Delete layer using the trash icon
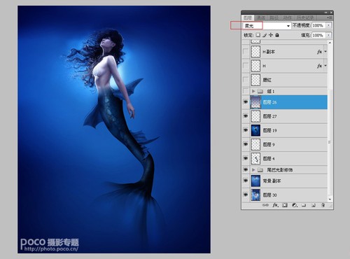The height and width of the screenshot is (259, 350). (323, 205)
